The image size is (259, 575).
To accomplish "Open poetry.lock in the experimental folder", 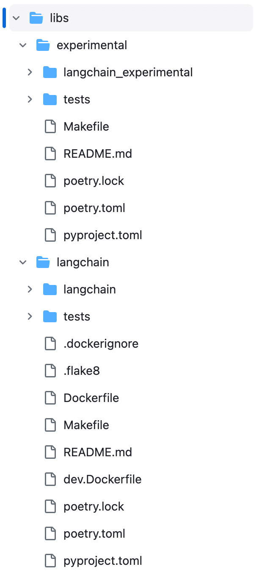I will 94,181.
